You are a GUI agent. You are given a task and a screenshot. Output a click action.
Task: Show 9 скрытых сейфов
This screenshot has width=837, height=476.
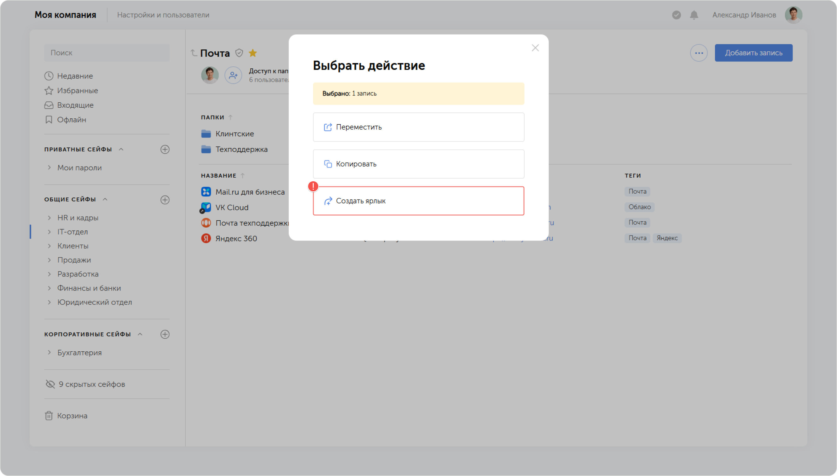point(85,384)
